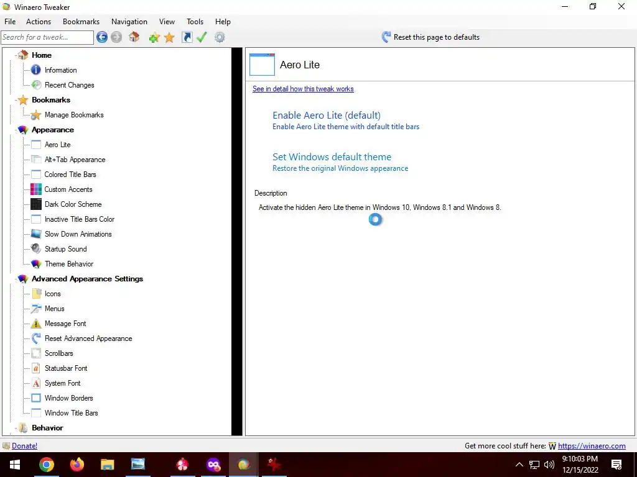Click the shortcut arrow toolbar icon
This screenshot has width=637, height=477.
(x=187, y=37)
